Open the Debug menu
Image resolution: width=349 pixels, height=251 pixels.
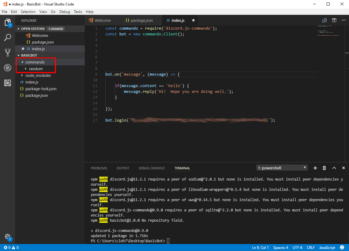[64, 12]
